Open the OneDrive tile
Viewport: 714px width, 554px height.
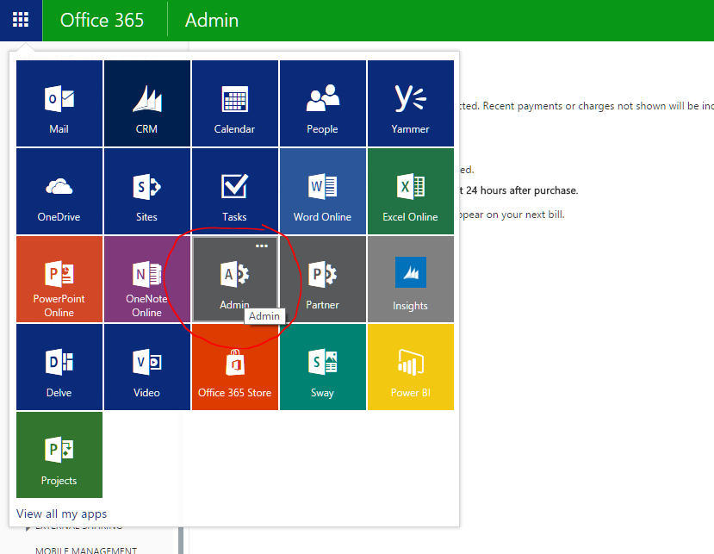[59, 191]
